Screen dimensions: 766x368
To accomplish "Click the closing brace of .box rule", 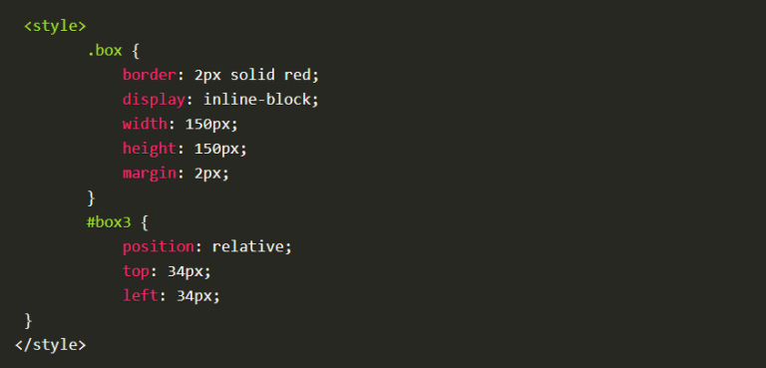I will pos(91,197).
